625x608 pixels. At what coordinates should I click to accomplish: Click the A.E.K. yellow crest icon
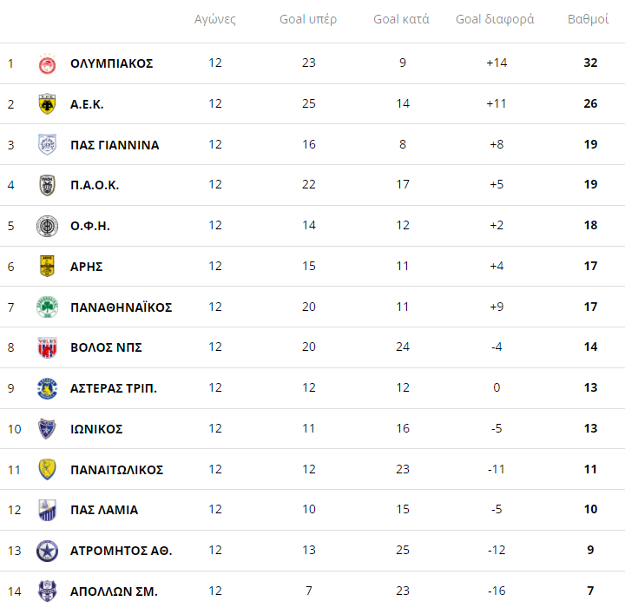pos(47,104)
